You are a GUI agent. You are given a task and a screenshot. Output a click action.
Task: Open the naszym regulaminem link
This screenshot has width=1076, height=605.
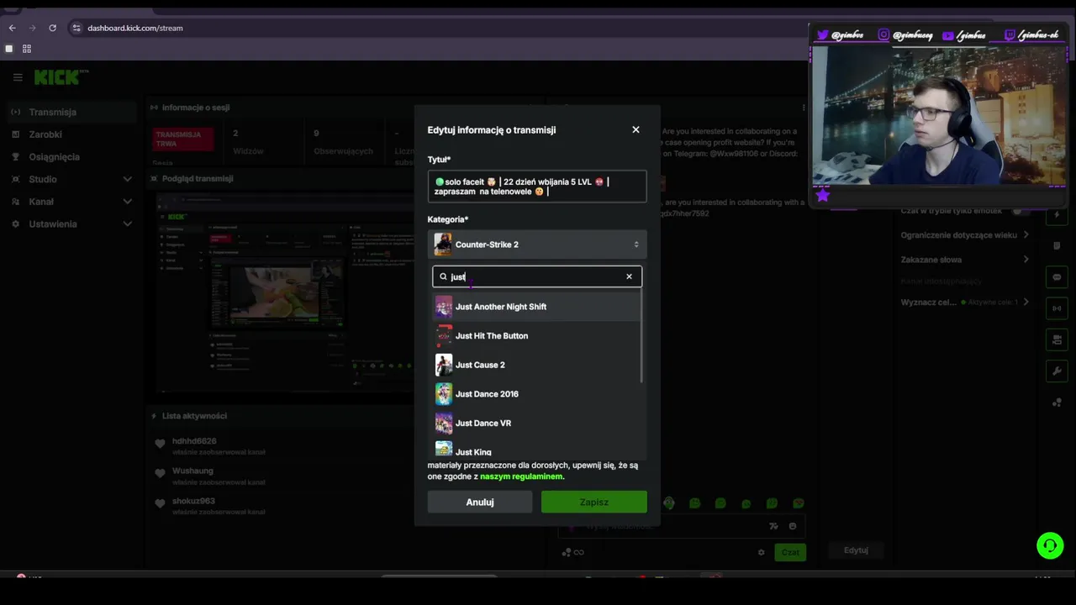(x=521, y=476)
